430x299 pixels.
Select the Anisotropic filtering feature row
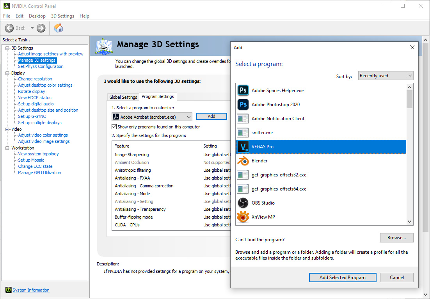pos(171,170)
